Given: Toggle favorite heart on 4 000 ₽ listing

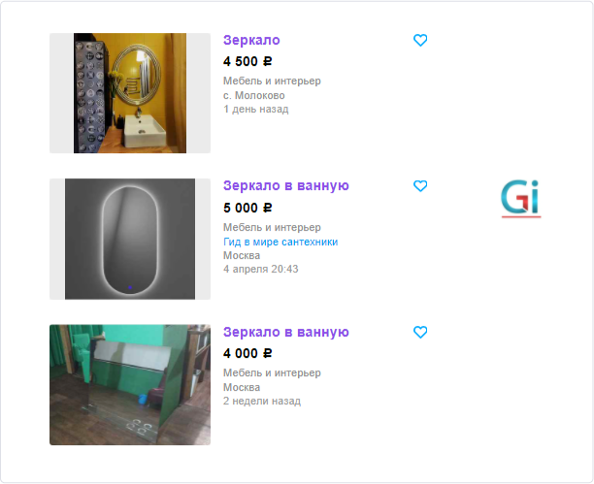Looking at the screenshot, I should tap(420, 332).
